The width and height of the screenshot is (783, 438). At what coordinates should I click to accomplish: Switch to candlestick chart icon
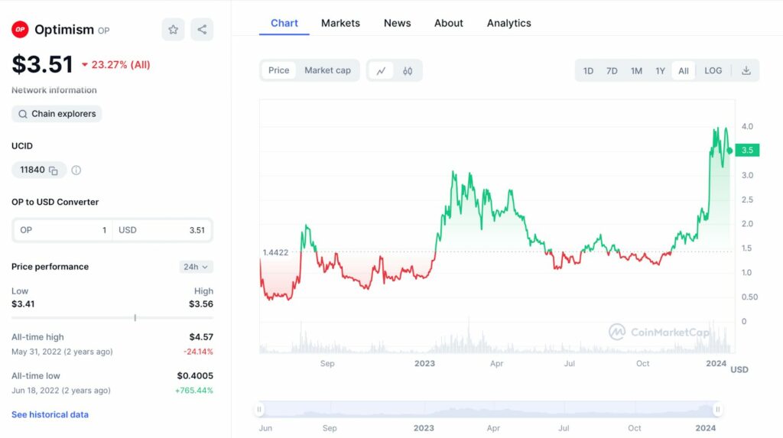point(408,71)
